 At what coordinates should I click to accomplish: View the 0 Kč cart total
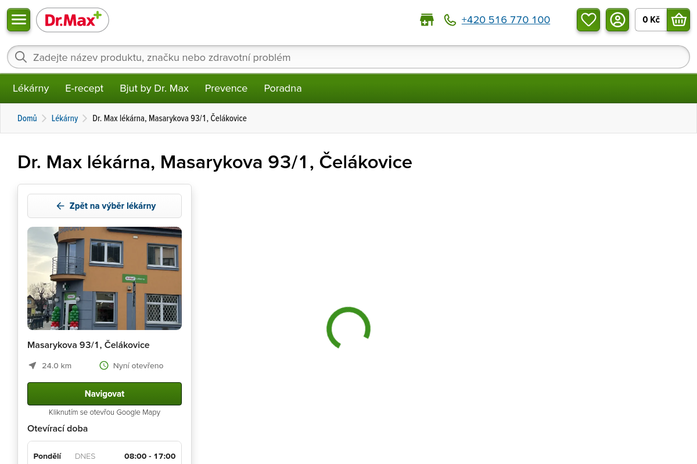pos(651,20)
